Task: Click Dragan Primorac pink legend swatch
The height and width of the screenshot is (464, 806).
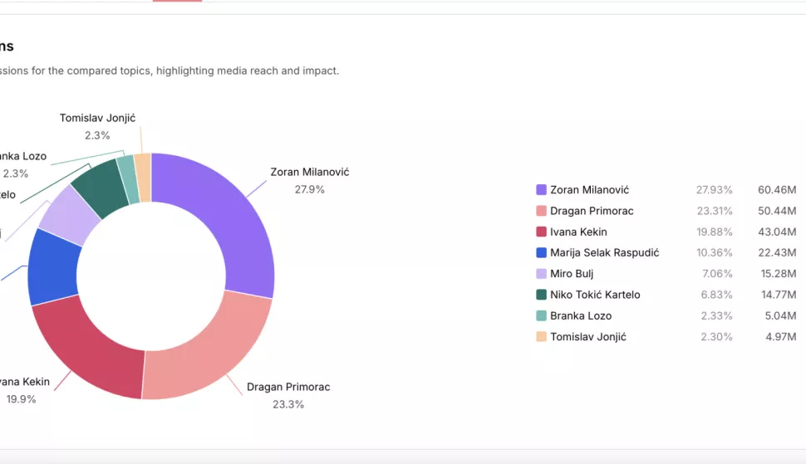Action: 542,211
